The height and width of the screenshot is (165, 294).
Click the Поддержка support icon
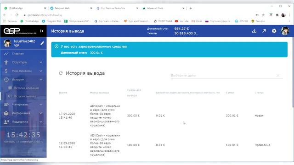pos(6,122)
